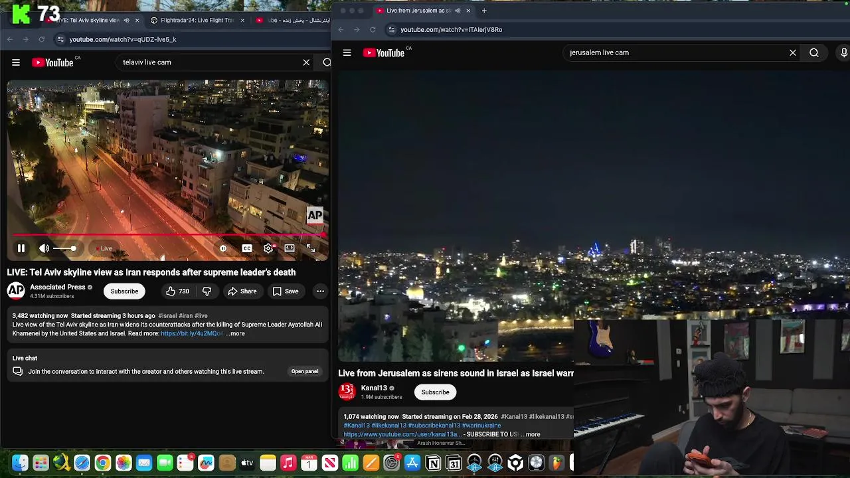Mute the Tel Aviv stream volume
This screenshot has height=478, width=850.
tap(44, 248)
